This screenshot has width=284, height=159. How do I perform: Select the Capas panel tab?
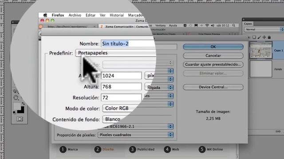(x=248, y=23)
